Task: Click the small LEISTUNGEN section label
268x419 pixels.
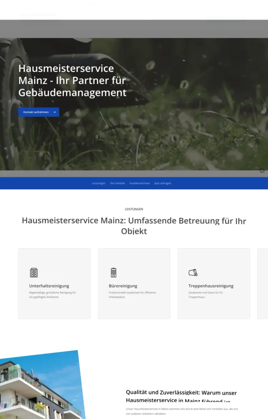Action: (x=134, y=209)
